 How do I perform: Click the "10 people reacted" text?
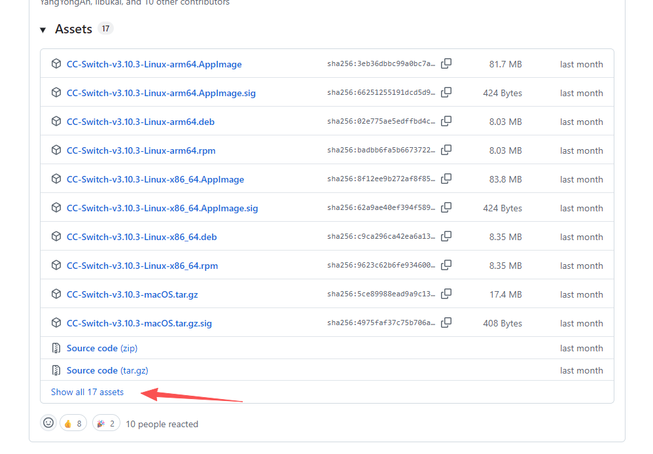pos(162,424)
